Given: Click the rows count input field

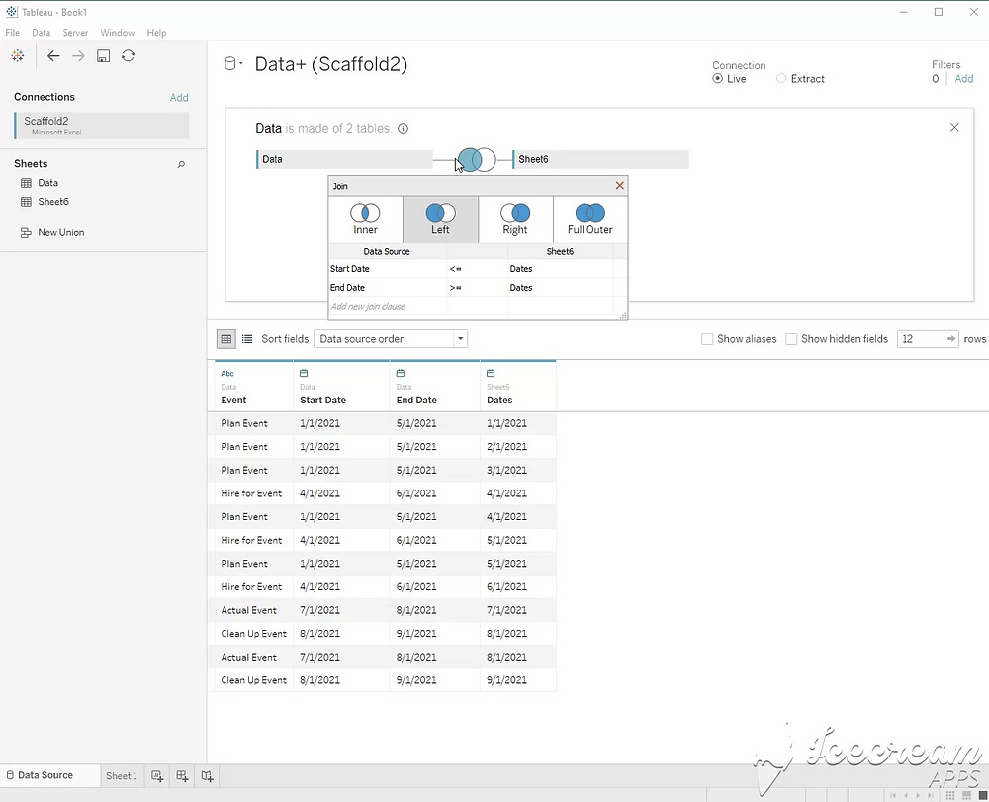Looking at the screenshot, I should point(921,339).
